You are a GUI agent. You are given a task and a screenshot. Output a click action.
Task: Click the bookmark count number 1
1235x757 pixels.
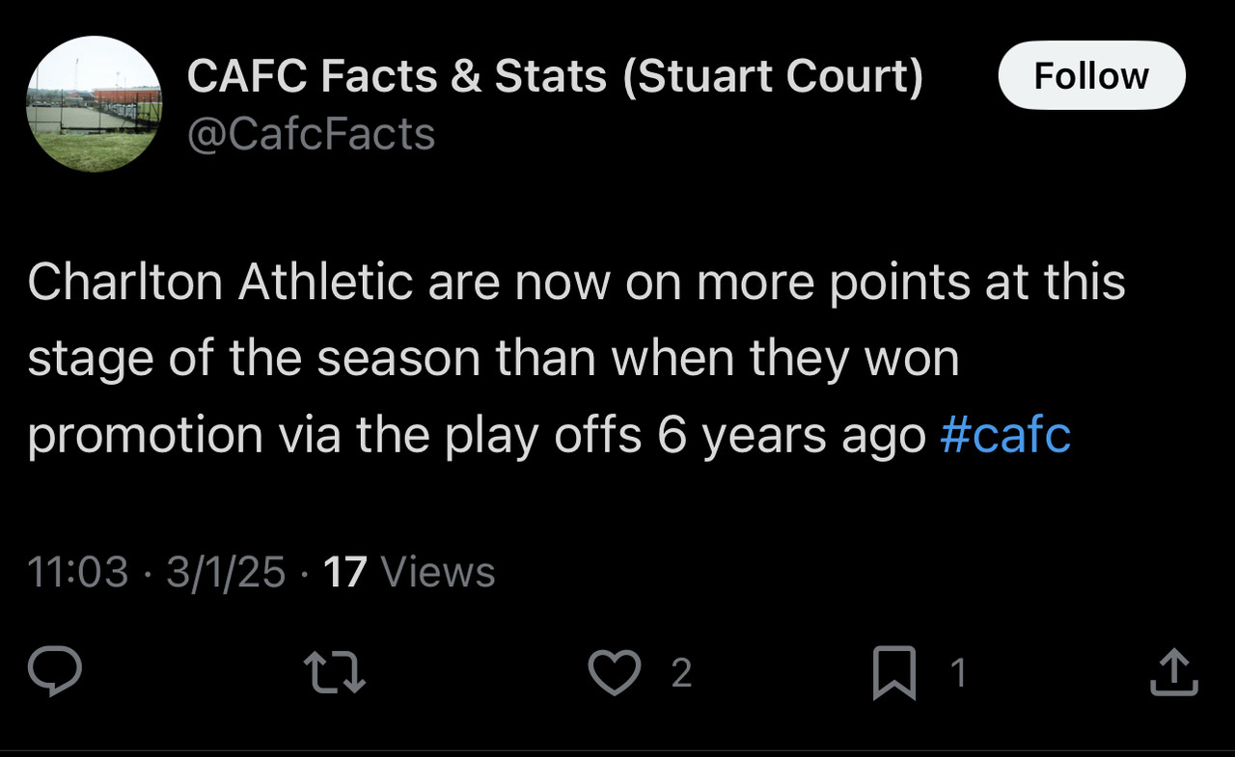958,673
